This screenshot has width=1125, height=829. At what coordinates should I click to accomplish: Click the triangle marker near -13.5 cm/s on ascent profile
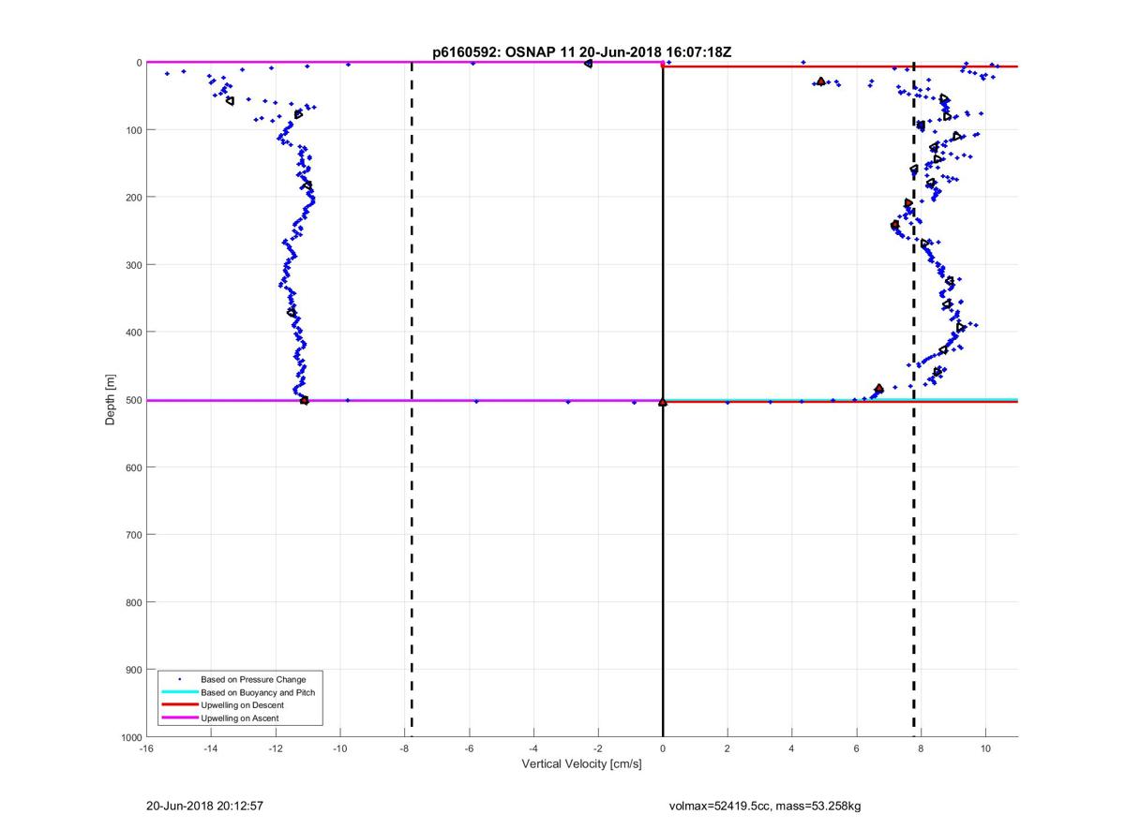click(x=230, y=100)
